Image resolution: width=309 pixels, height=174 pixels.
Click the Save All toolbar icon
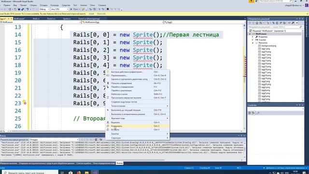pos(23,9)
